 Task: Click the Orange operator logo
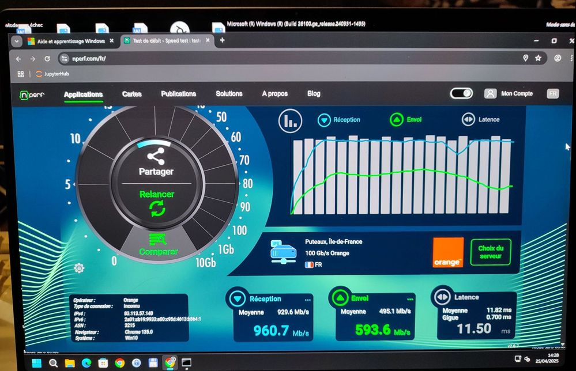[448, 252]
